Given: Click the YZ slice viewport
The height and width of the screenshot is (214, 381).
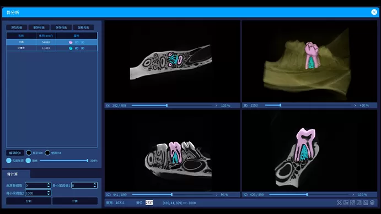Looking at the screenshot, I should (x=309, y=151).
